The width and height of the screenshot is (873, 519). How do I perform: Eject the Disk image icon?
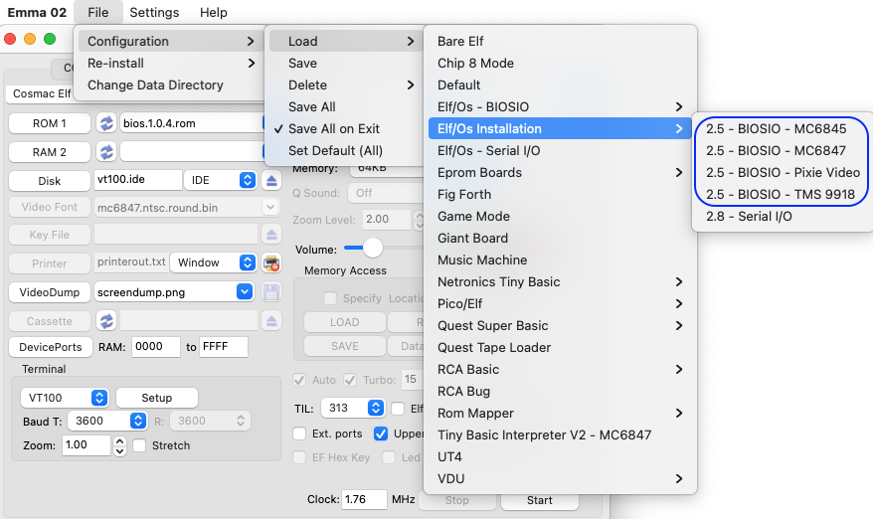271,180
